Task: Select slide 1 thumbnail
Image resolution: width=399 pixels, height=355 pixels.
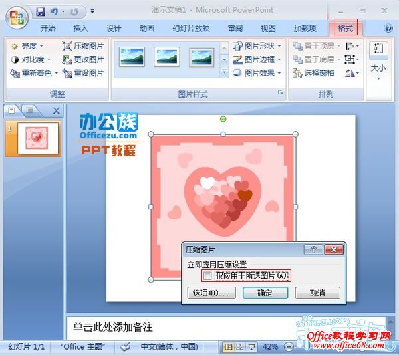Action: 38,138
